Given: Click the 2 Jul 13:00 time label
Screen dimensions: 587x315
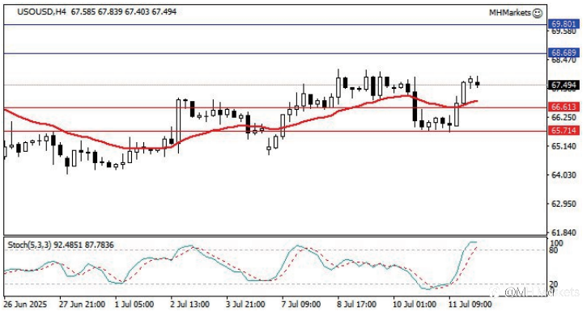Looking at the screenshot, I should 189,304.
